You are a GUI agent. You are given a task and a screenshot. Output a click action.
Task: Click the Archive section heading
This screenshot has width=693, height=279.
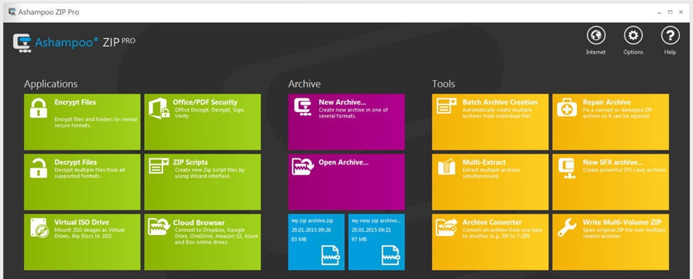coord(304,84)
